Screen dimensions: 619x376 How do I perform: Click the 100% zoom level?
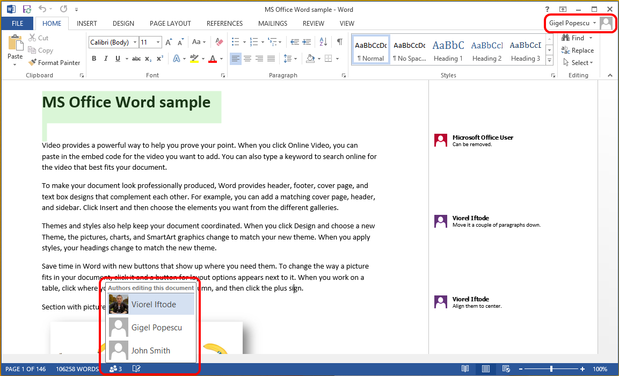(x=600, y=369)
